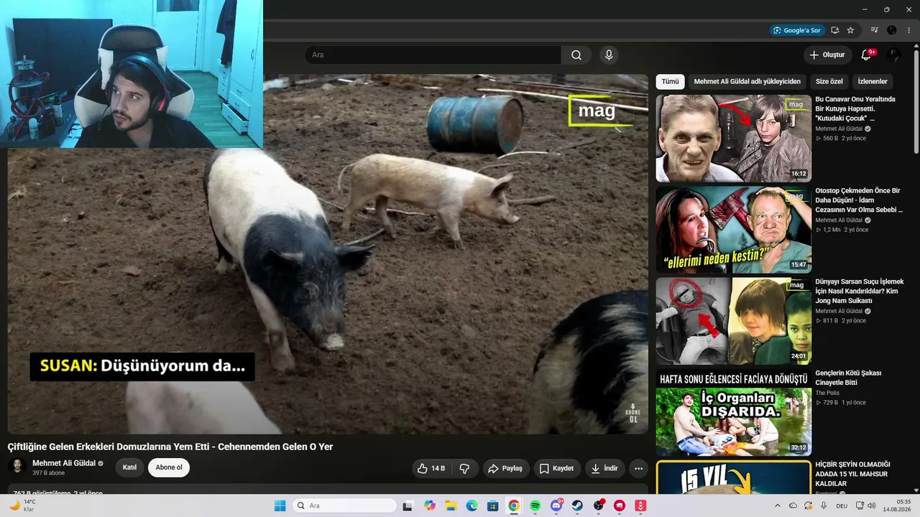
Task: Subscribe using Abone ol button
Action: 169,467
